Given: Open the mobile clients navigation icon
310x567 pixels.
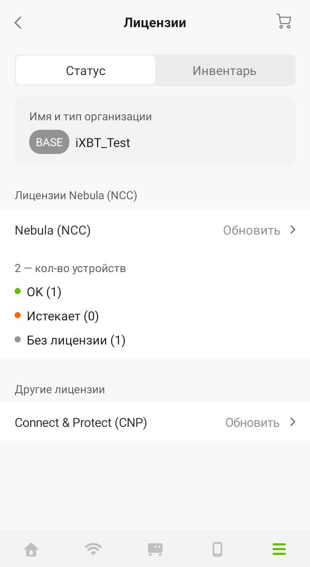Looking at the screenshot, I should pyautogui.click(x=217, y=549).
